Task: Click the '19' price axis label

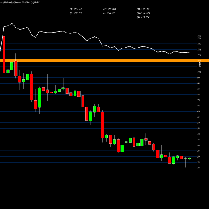Action: [x=199, y=168]
